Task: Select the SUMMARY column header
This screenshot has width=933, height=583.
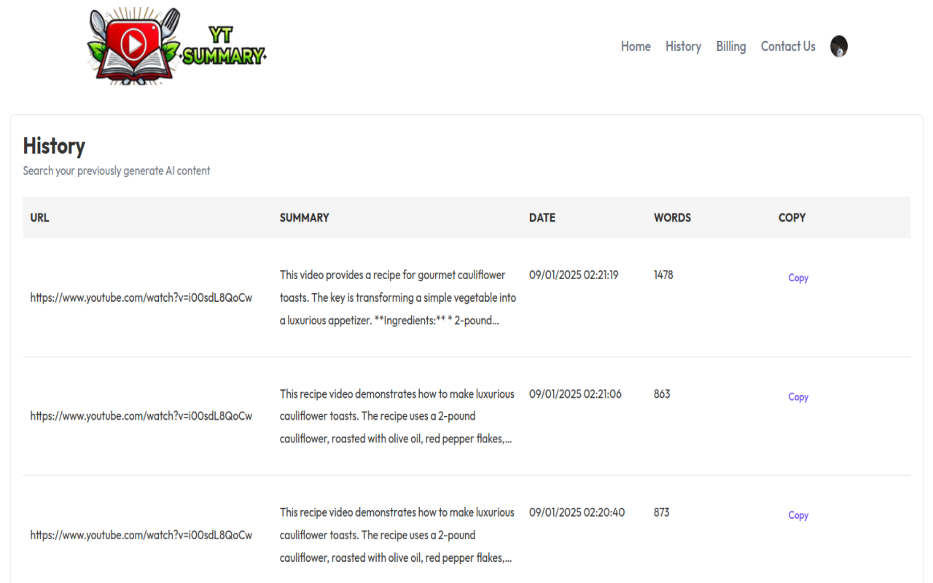Action: (304, 217)
